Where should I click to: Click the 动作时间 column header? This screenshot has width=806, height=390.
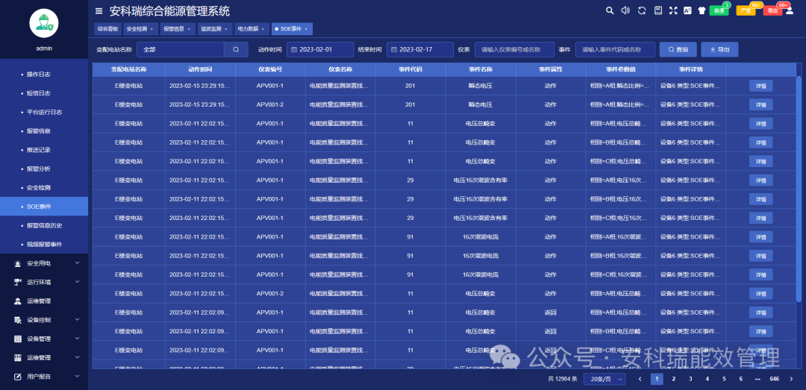click(x=200, y=69)
